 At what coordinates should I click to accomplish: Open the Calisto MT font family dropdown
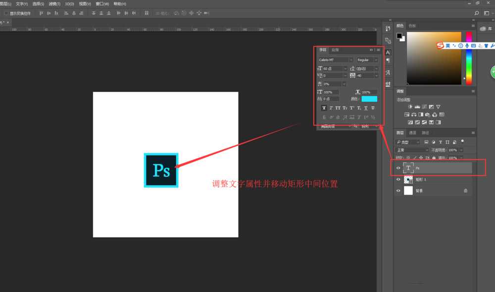[x=336, y=60]
